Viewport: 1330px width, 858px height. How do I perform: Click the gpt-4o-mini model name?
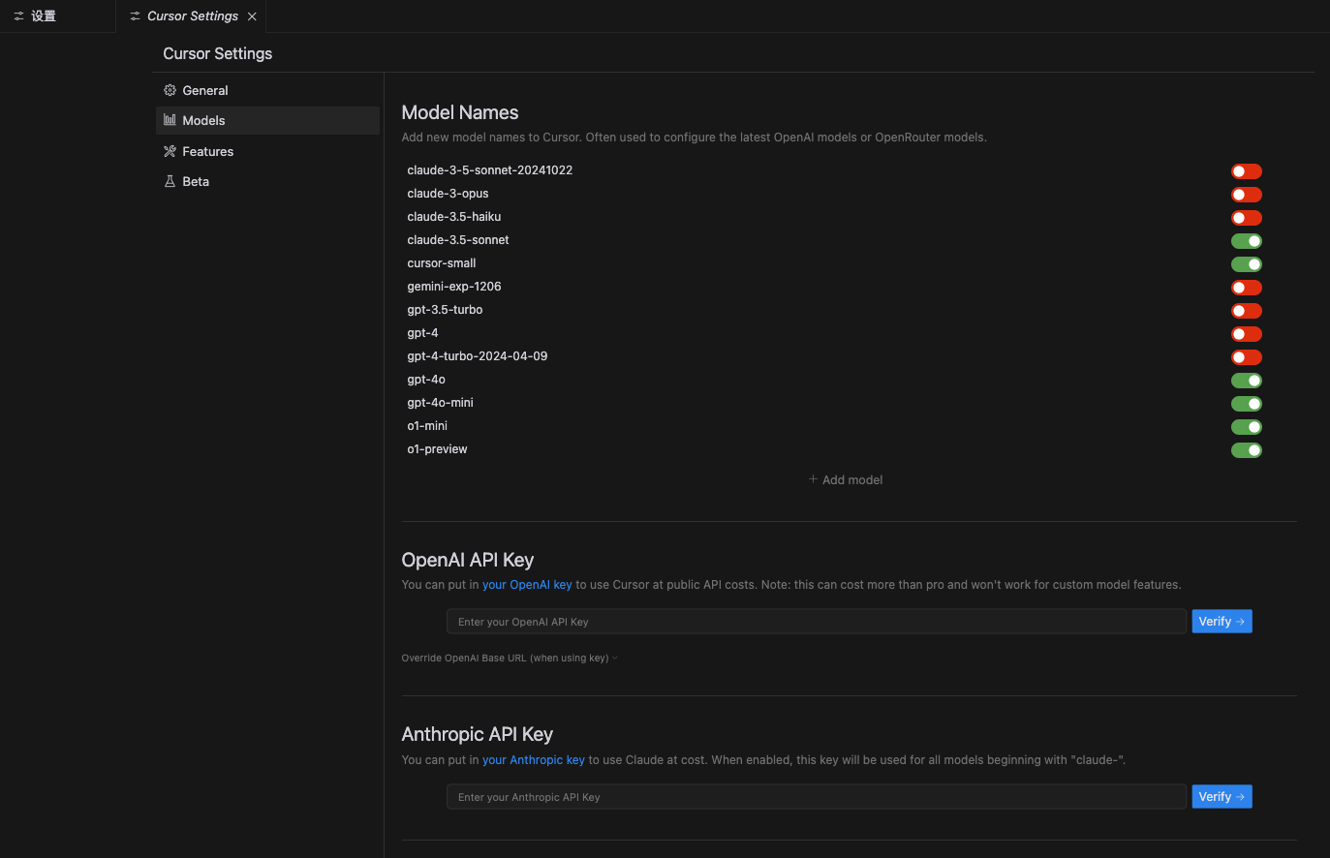441,403
